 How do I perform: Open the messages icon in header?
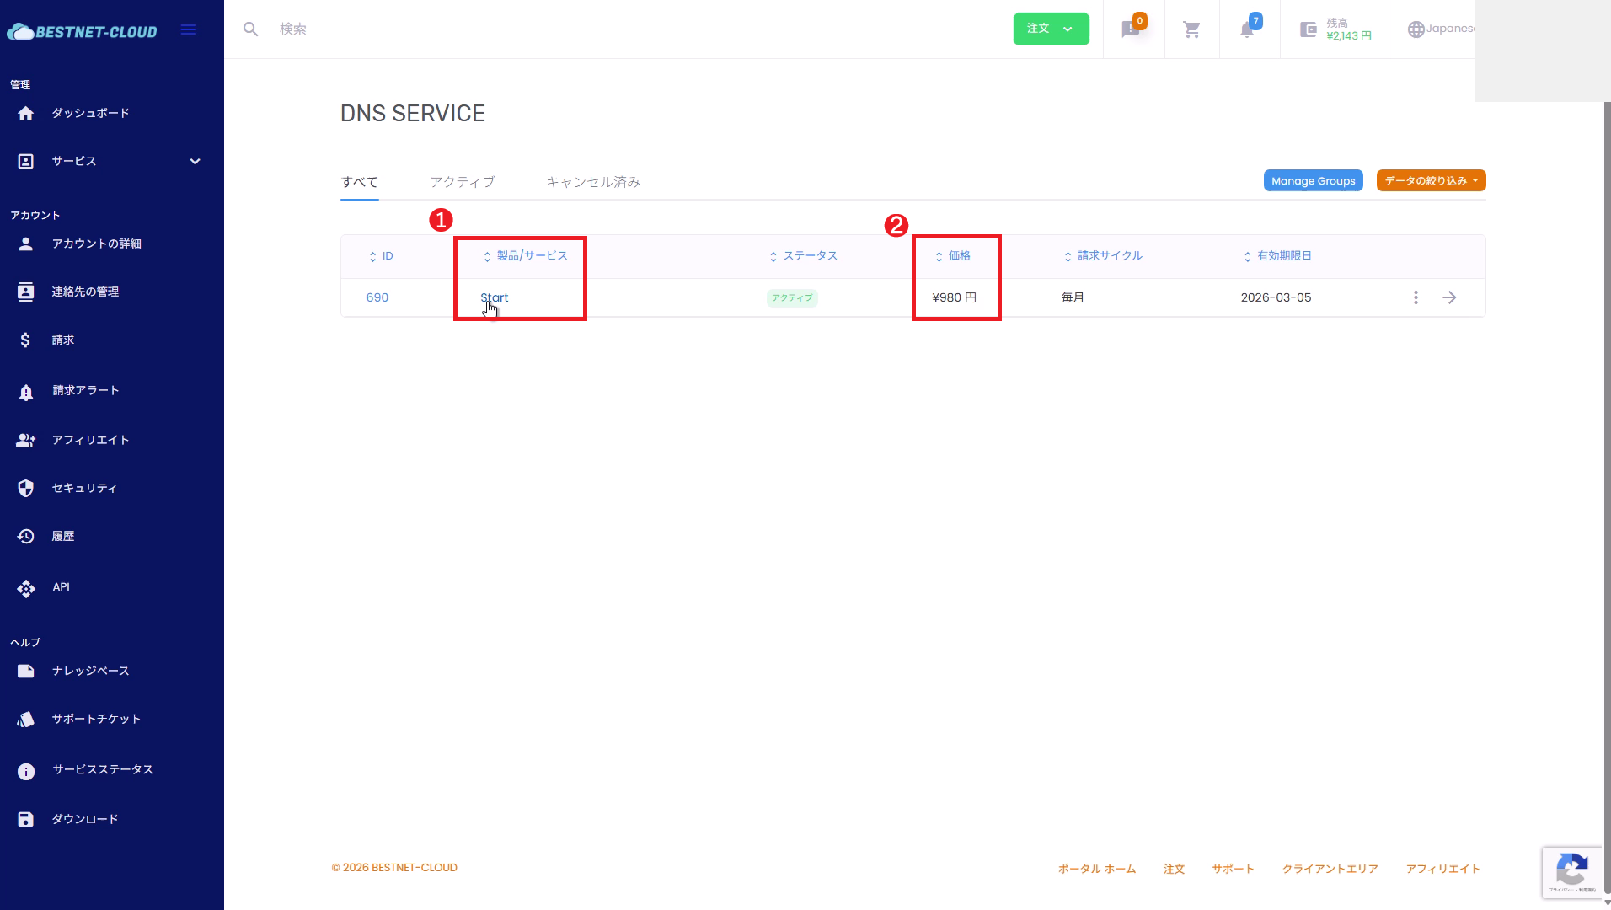click(1131, 29)
